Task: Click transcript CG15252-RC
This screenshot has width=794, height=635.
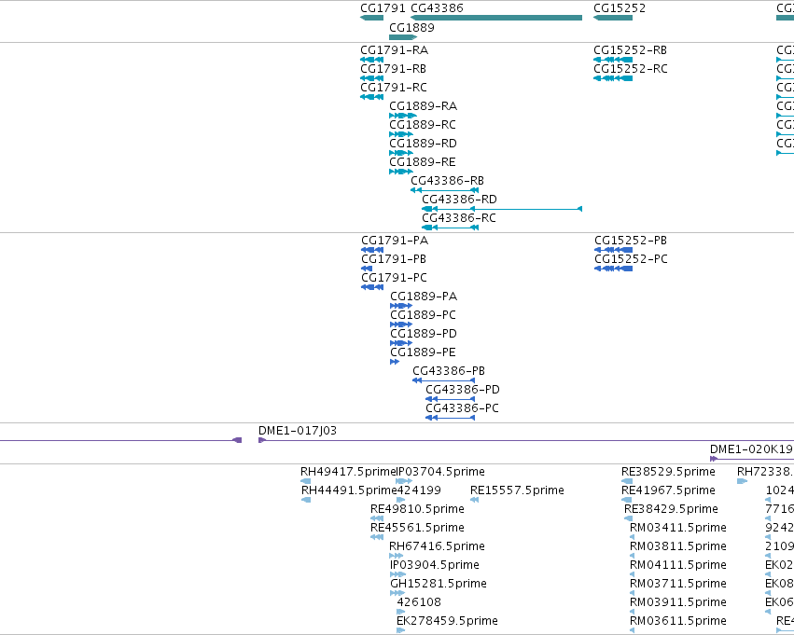Action: point(631,69)
